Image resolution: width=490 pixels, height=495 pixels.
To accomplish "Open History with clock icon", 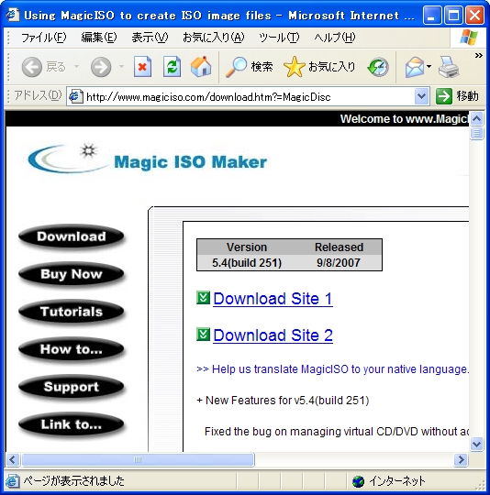I will point(378,67).
